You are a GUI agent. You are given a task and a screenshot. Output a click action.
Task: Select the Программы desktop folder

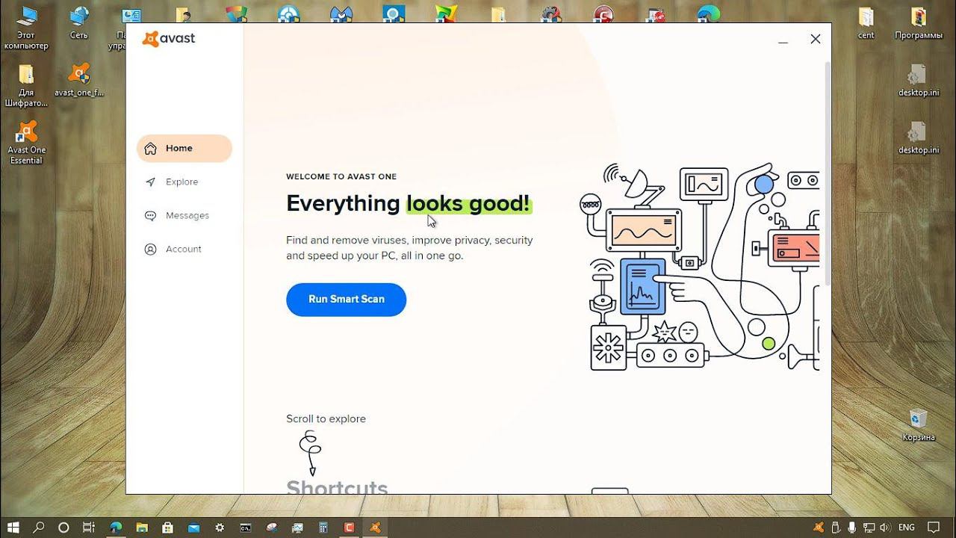point(919,23)
